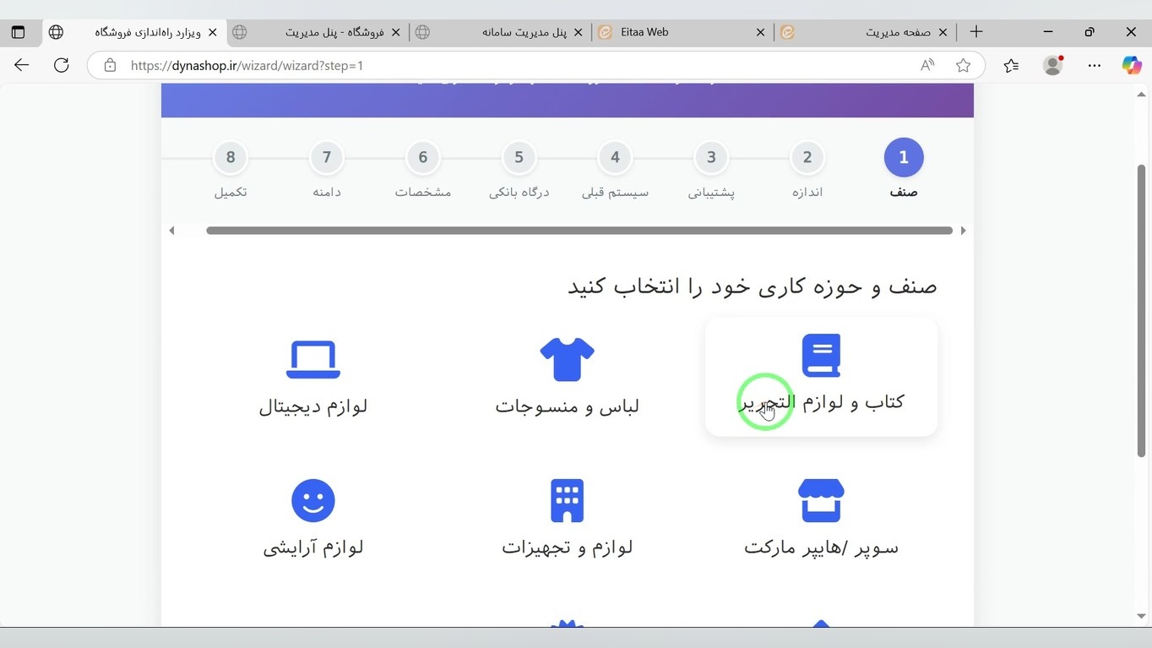The height and width of the screenshot is (648, 1152).
Task: Click the «لوازم دیجیتال» label
Action: pyautogui.click(x=313, y=406)
